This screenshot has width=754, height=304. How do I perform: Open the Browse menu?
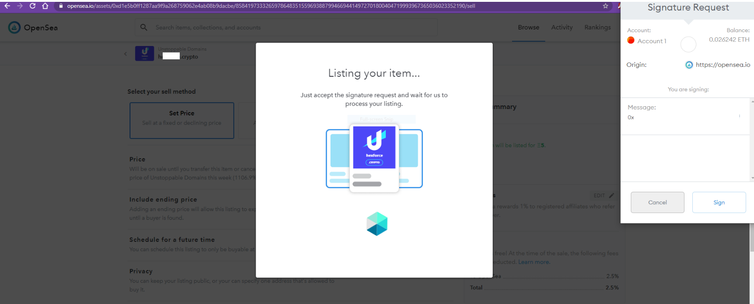coord(528,28)
